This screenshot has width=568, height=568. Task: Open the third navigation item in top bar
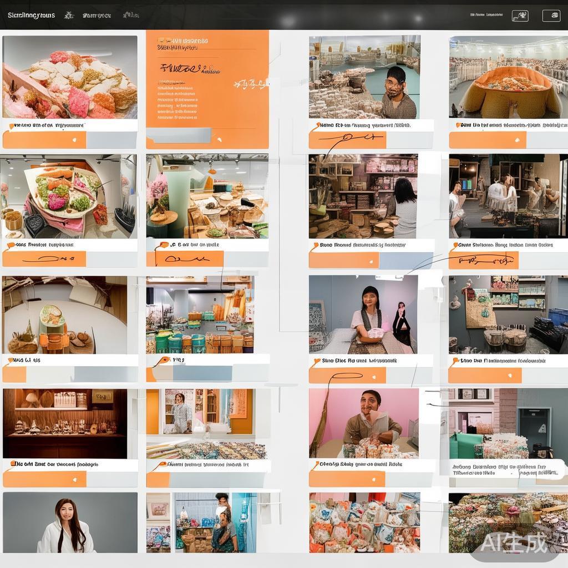click(x=131, y=15)
